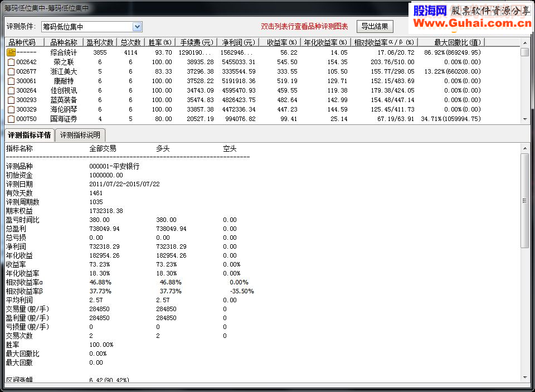Select the 海伦钢琴 row name

(64, 110)
